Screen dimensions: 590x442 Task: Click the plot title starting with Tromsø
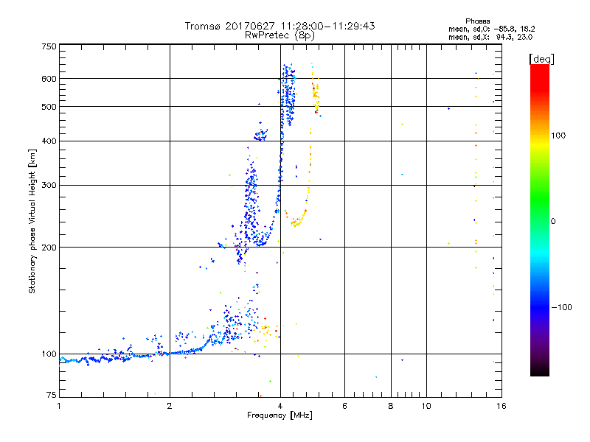[x=280, y=26]
